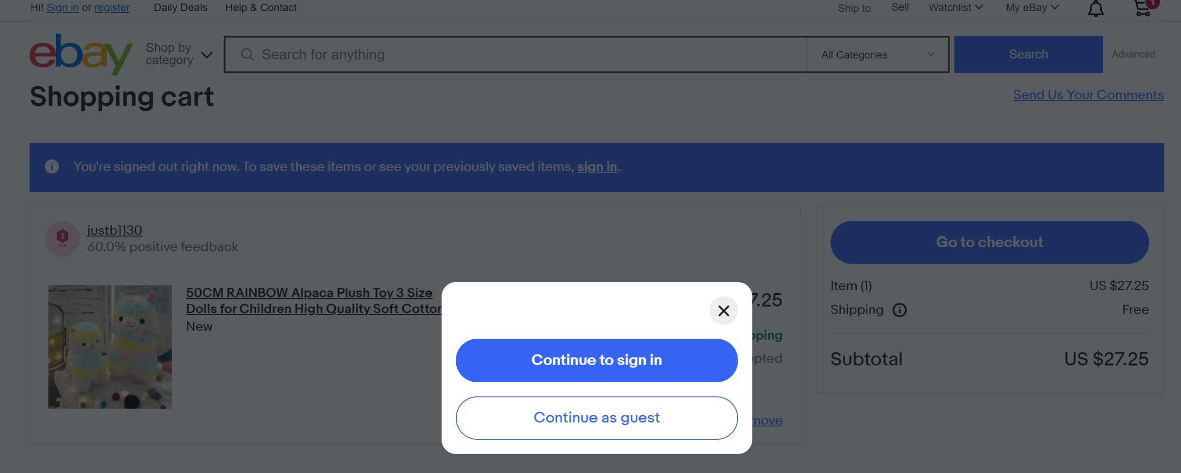Click the justbl130 seller avatar
Viewport: 1181px width, 473px height.
[x=62, y=238]
